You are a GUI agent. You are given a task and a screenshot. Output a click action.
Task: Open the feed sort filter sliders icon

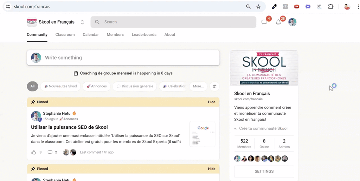pos(214,86)
